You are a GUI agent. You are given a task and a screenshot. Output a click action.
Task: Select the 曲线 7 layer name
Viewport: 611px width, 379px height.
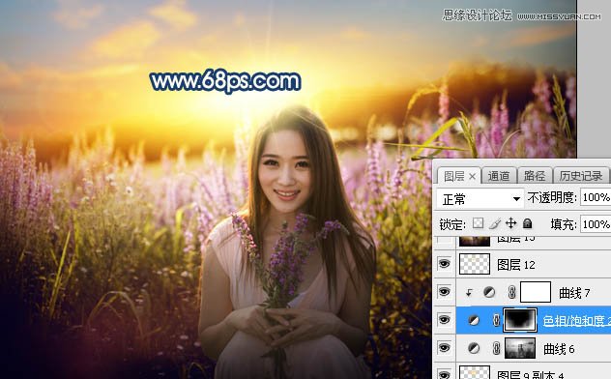click(574, 293)
